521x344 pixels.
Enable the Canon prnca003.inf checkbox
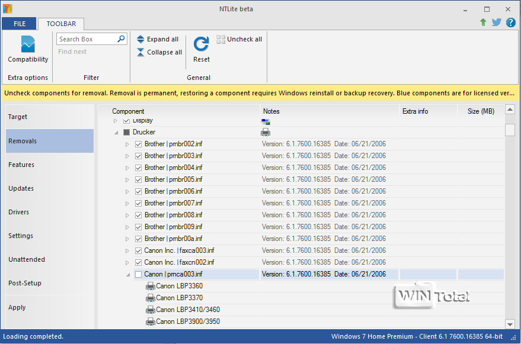pyautogui.click(x=138, y=274)
